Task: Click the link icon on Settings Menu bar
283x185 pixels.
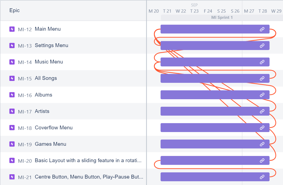Action: pos(262,46)
